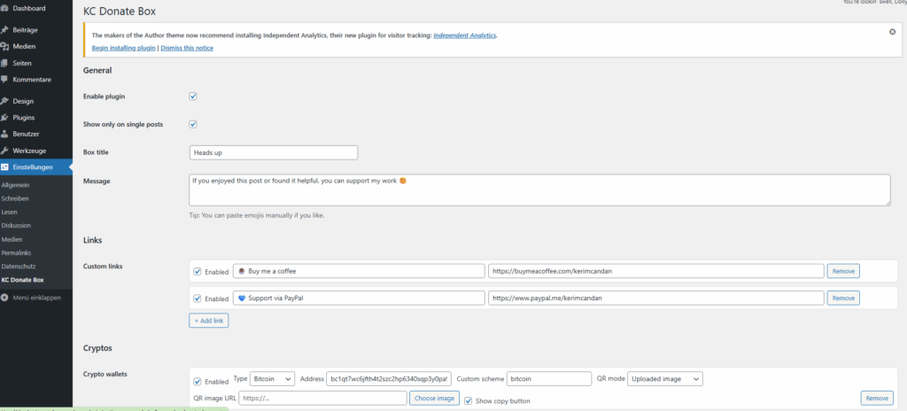Click the Plugins plug icon
This screenshot has height=411, width=907.
click(5, 118)
